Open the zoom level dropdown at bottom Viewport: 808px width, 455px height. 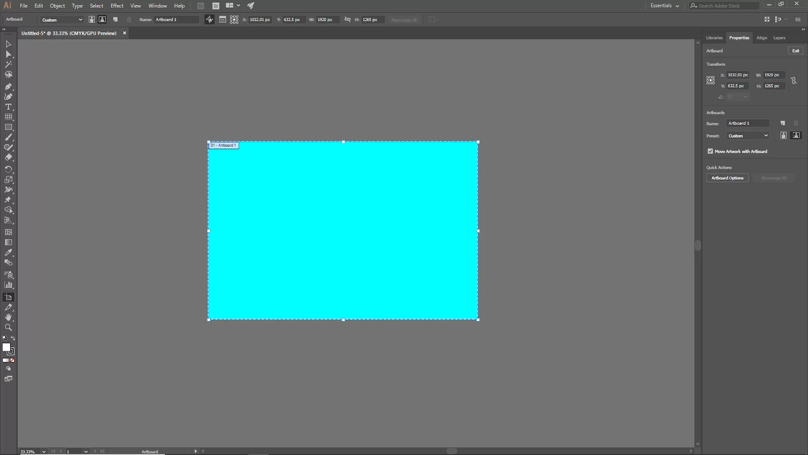click(x=44, y=451)
